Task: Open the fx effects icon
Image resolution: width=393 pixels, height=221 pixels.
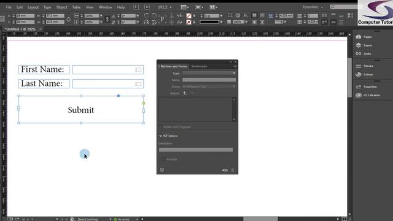Action: click(246, 15)
